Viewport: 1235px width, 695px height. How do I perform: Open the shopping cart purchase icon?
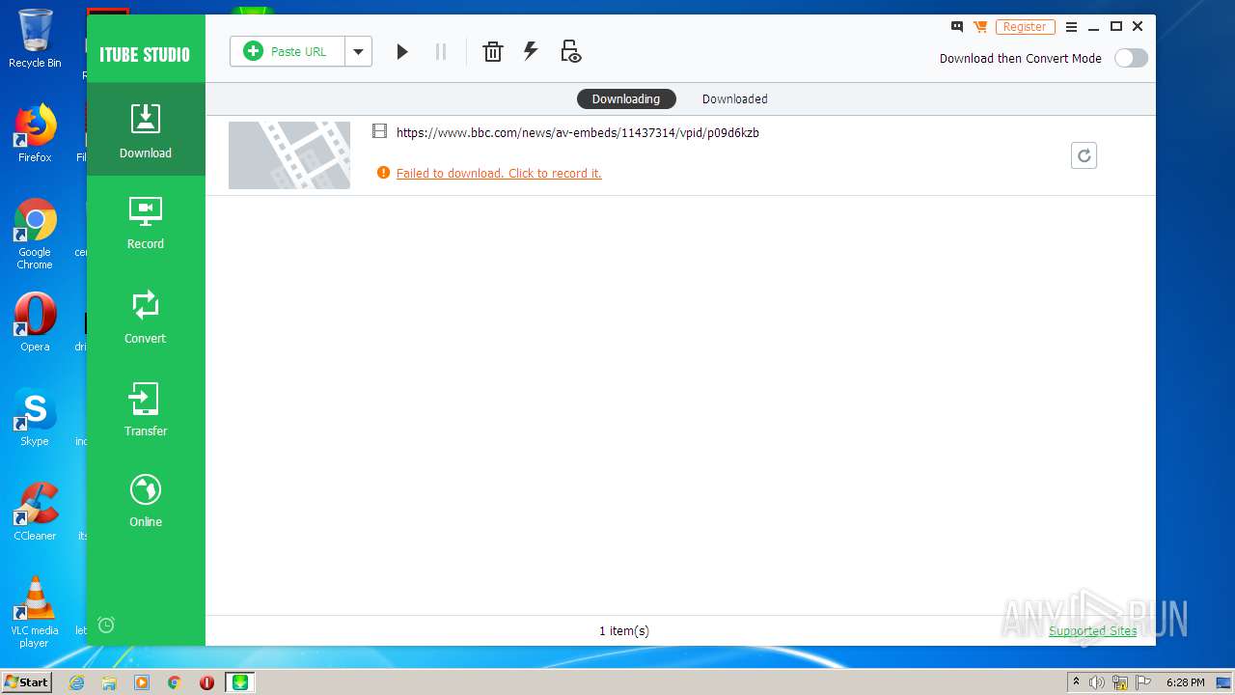coord(980,27)
